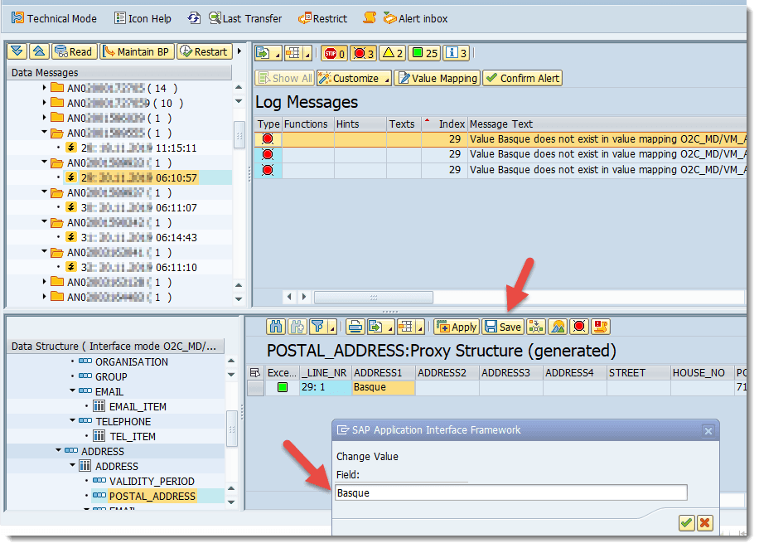Collapse the EMAIL structure node
The height and width of the screenshot is (548, 759).
click(x=73, y=390)
